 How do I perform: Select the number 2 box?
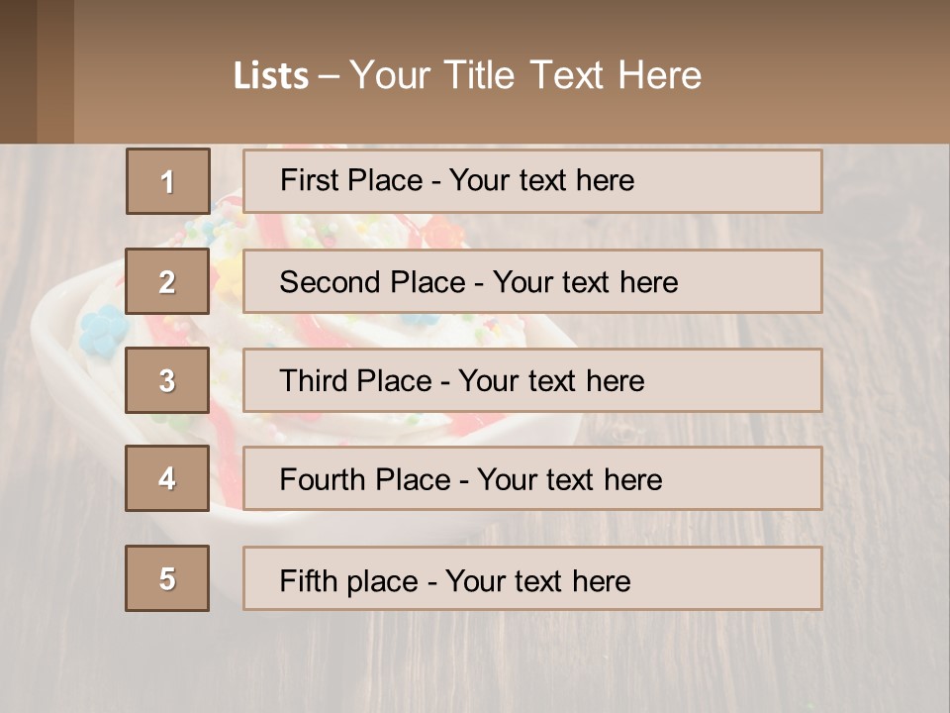[x=167, y=281]
